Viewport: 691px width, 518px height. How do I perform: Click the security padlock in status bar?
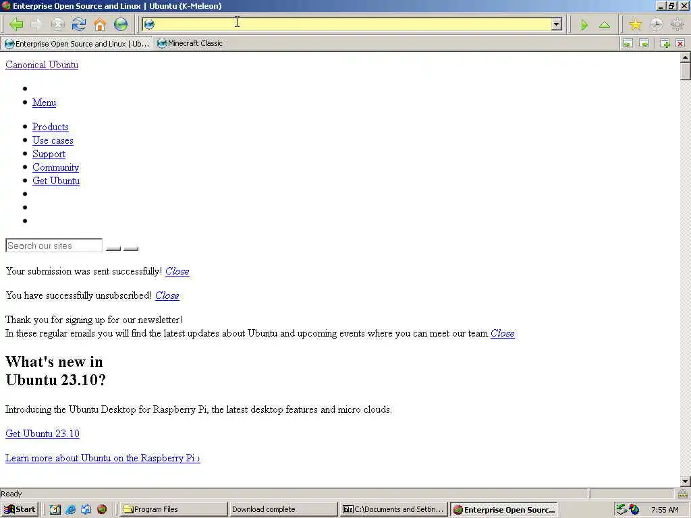tap(683, 493)
